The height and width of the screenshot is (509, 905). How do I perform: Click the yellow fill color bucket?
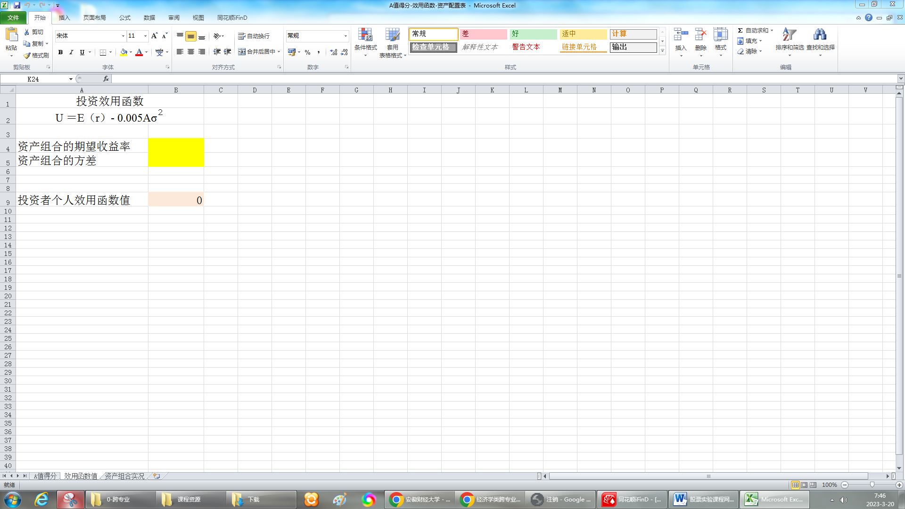pos(123,52)
